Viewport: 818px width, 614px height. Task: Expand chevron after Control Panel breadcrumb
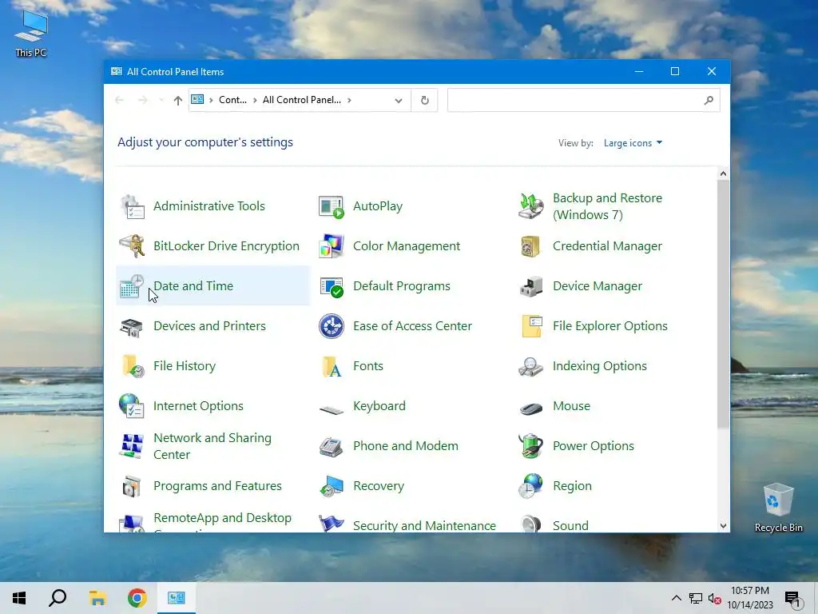point(255,100)
